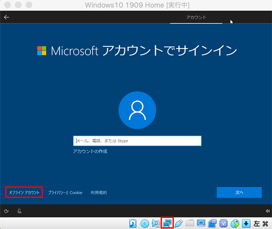Click the mouse integration status icon
The width and height of the screenshot is (272, 229).
[235, 223]
